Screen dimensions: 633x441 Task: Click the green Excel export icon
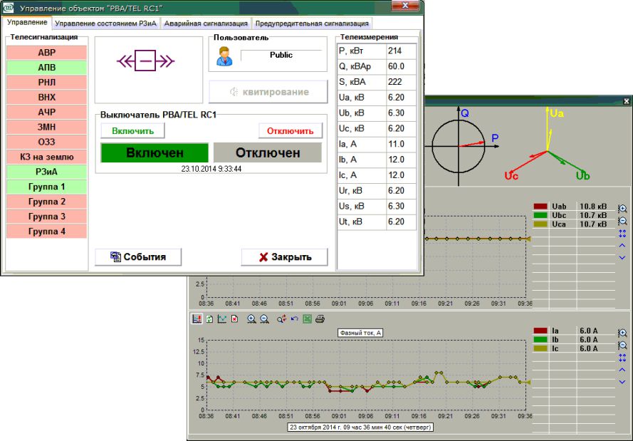307,319
